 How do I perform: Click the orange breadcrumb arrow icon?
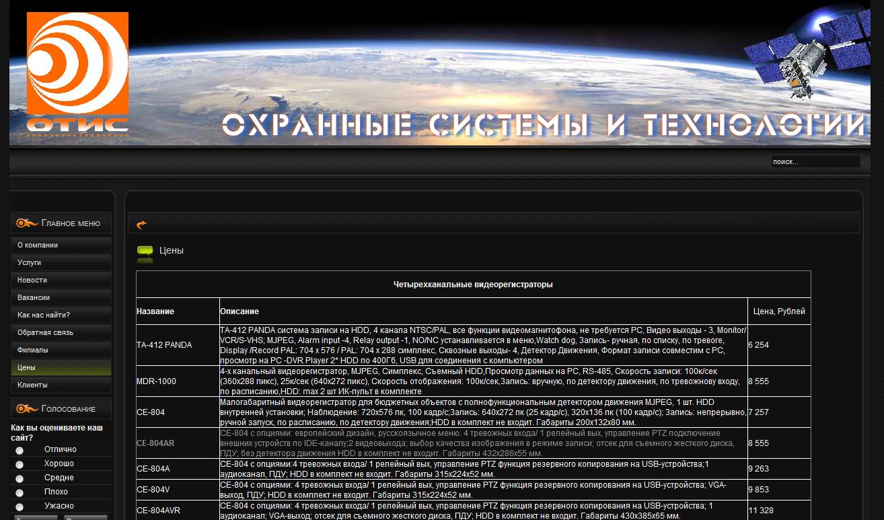point(141,224)
